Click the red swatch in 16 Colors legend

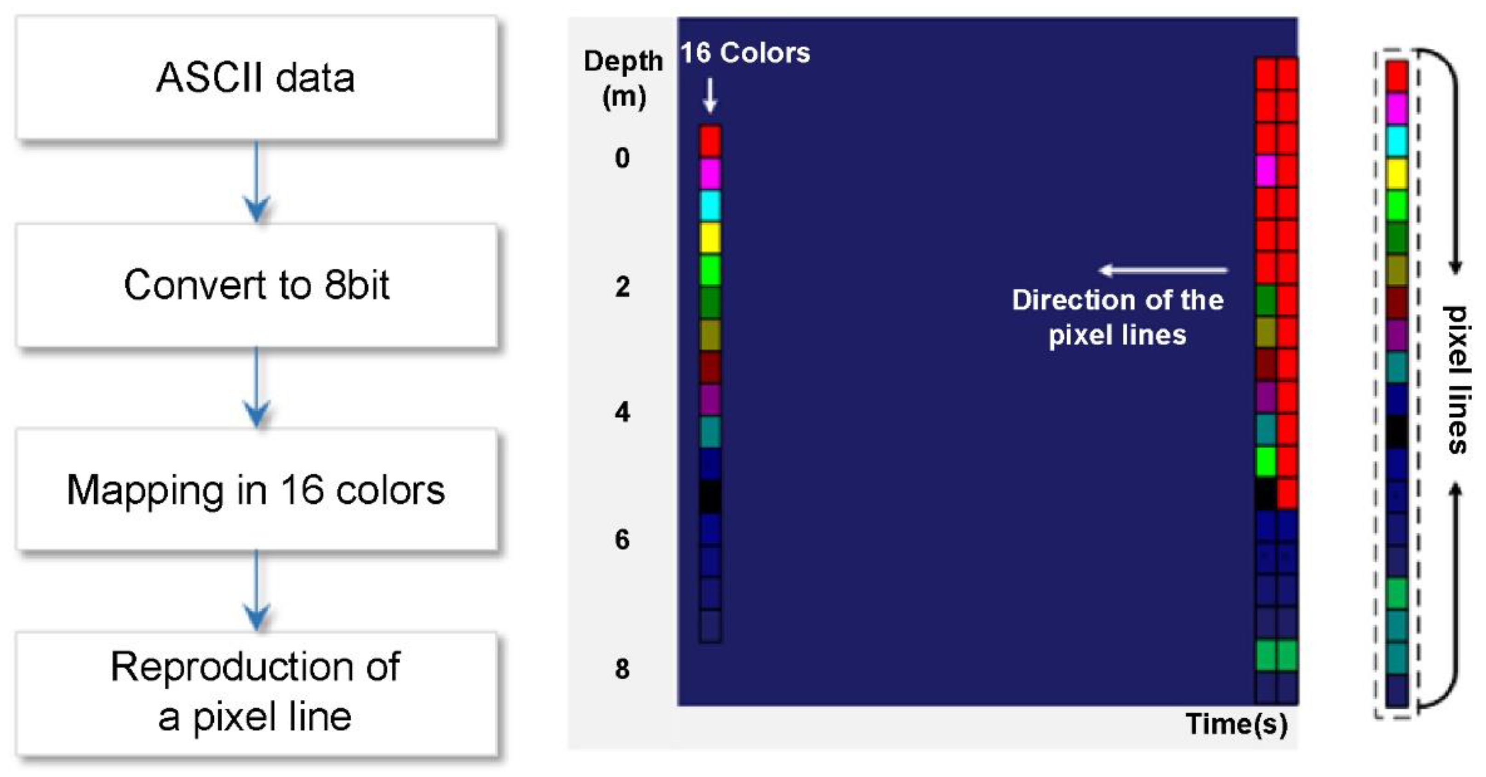[710, 141]
